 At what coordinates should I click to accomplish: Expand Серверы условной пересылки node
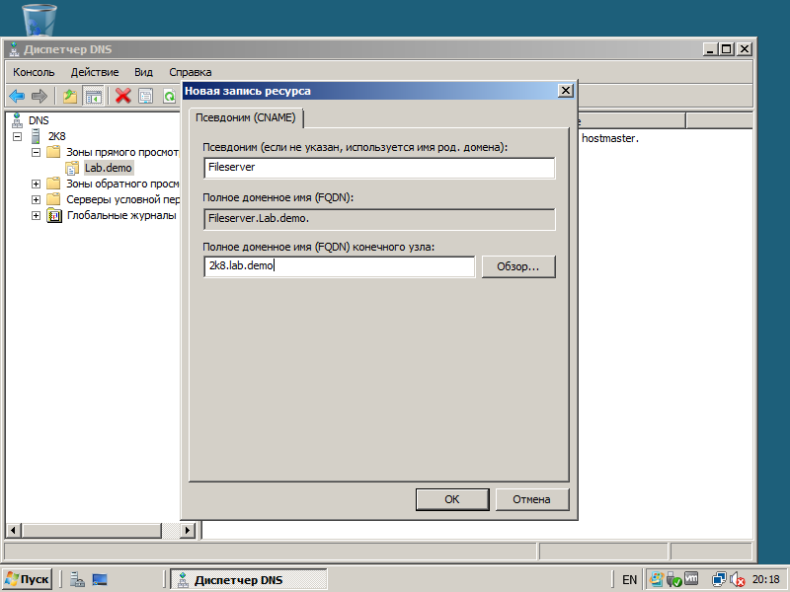pyautogui.click(x=36, y=200)
